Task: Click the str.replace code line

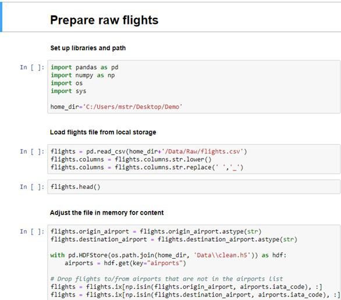Action: pyautogui.click(x=147, y=167)
